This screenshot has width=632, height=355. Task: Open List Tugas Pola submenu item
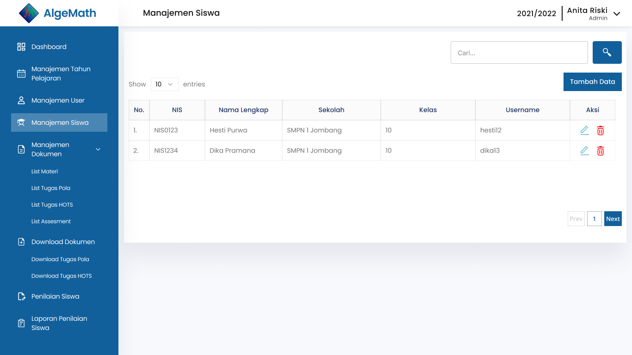(x=51, y=188)
